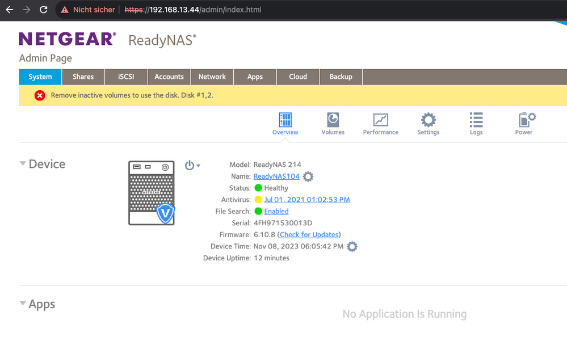Collapse the Device section
Image resolution: width=567 pixels, height=358 pixels.
[23, 163]
